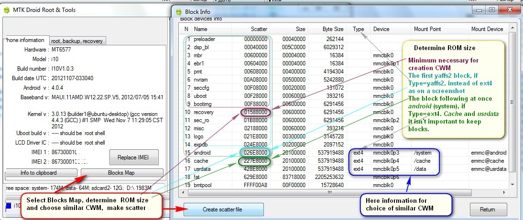Click the Type column header
This screenshot has height=220, width=523.
pos(358,29)
